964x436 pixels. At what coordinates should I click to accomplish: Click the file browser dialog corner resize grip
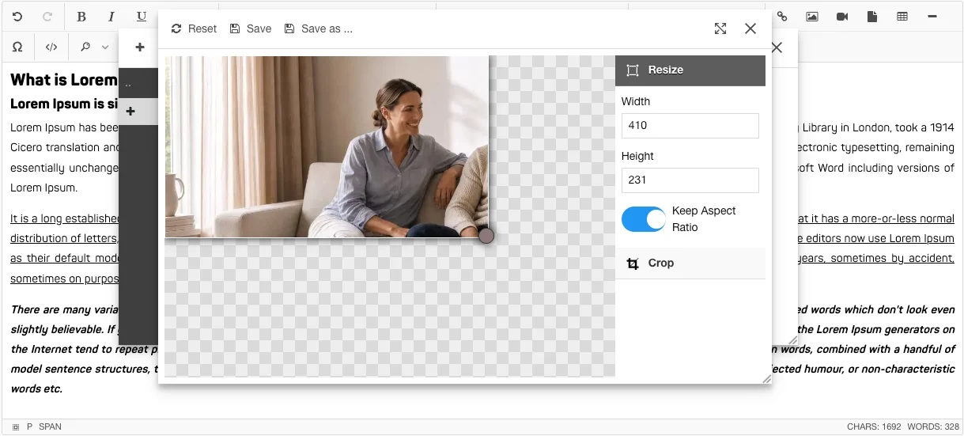(x=792, y=340)
